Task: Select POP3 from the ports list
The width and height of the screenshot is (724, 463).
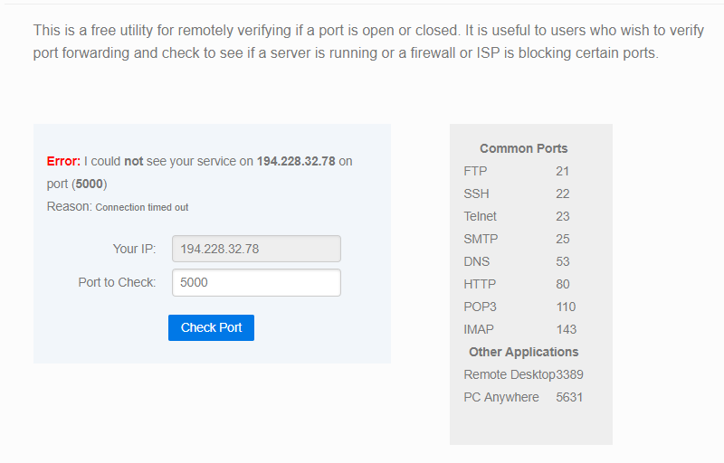Action: pyautogui.click(x=480, y=307)
